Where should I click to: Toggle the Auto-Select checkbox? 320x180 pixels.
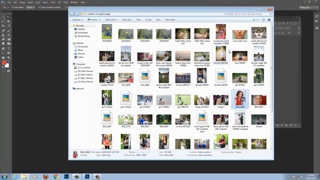(12, 7)
